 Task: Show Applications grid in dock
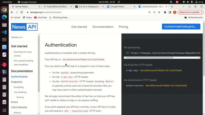point(4,110)
